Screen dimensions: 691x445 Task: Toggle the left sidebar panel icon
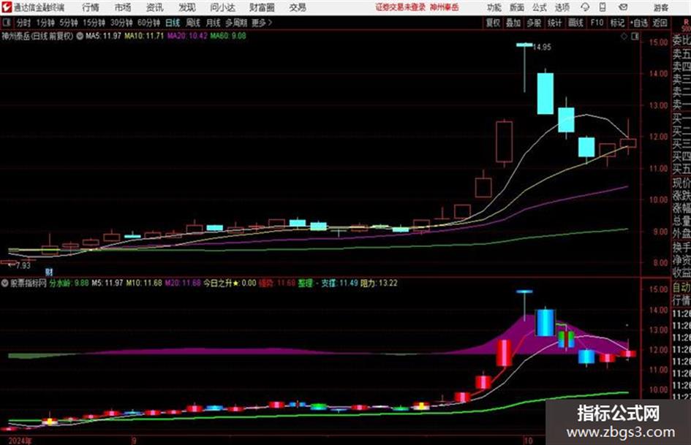6,23
